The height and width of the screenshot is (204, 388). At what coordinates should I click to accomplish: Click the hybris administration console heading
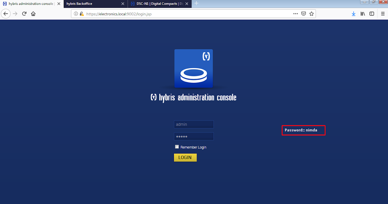click(x=193, y=97)
